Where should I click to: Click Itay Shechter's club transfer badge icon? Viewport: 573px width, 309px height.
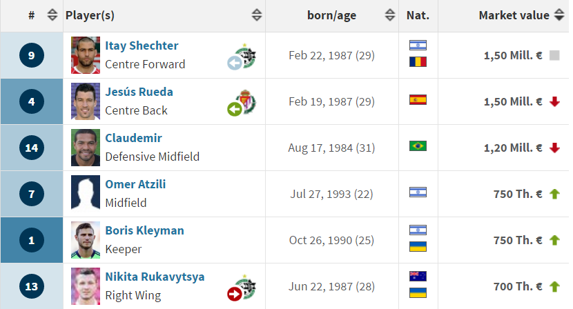(x=242, y=57)
